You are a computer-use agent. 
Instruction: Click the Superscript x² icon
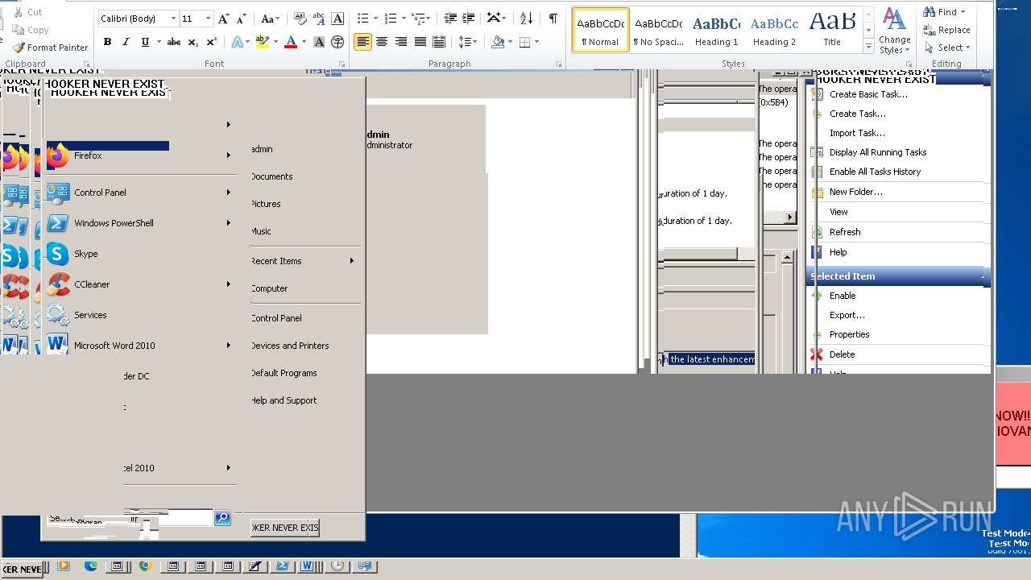click(x=211, y=42)
